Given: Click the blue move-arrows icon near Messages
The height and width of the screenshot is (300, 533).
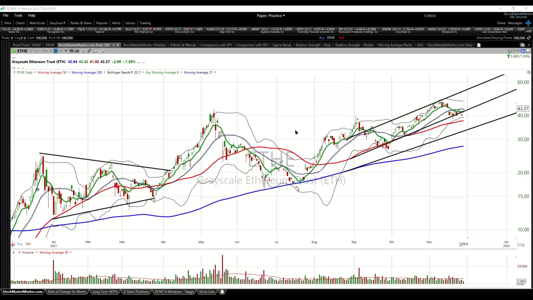Looking at the screenshot, I should click(528, 23).
